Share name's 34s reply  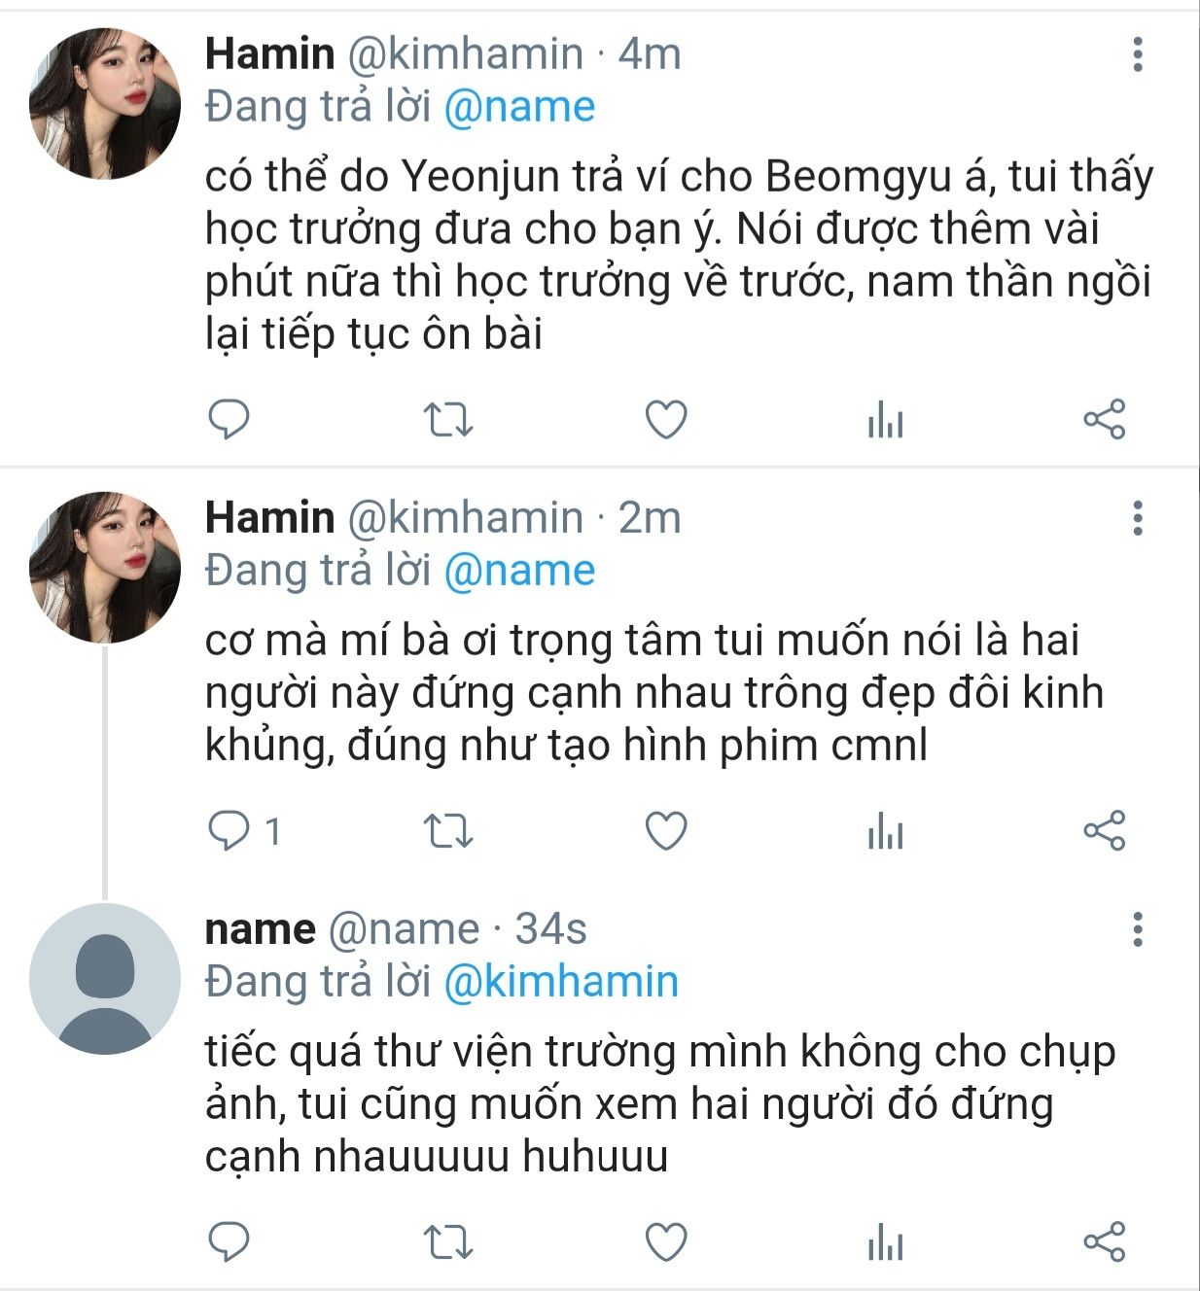(1104, 1242)
